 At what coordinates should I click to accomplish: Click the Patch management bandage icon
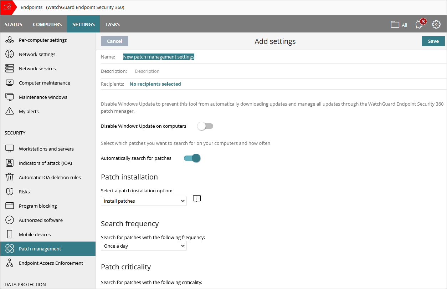click(x=10, y=249)
